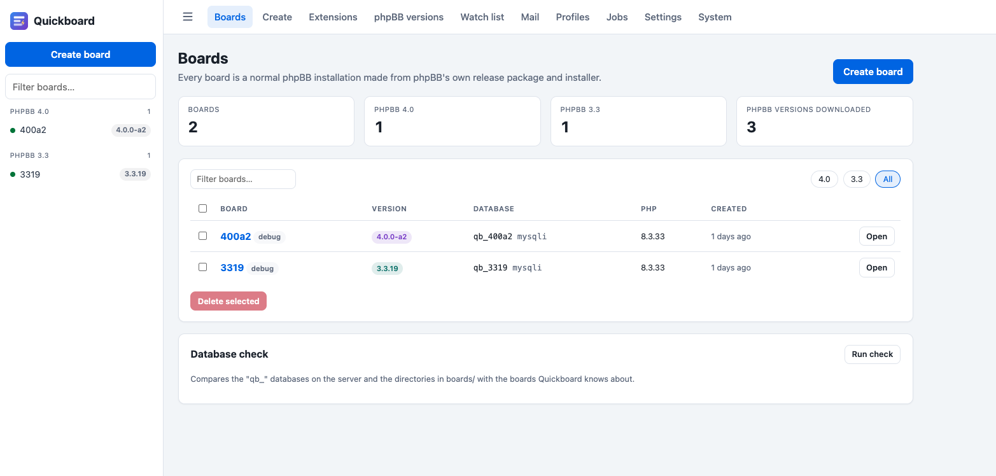Click created time in the 400a2 row

click(731, 237)
